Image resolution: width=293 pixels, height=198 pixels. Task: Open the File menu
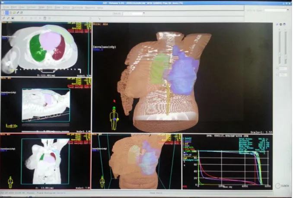point(6,7)
